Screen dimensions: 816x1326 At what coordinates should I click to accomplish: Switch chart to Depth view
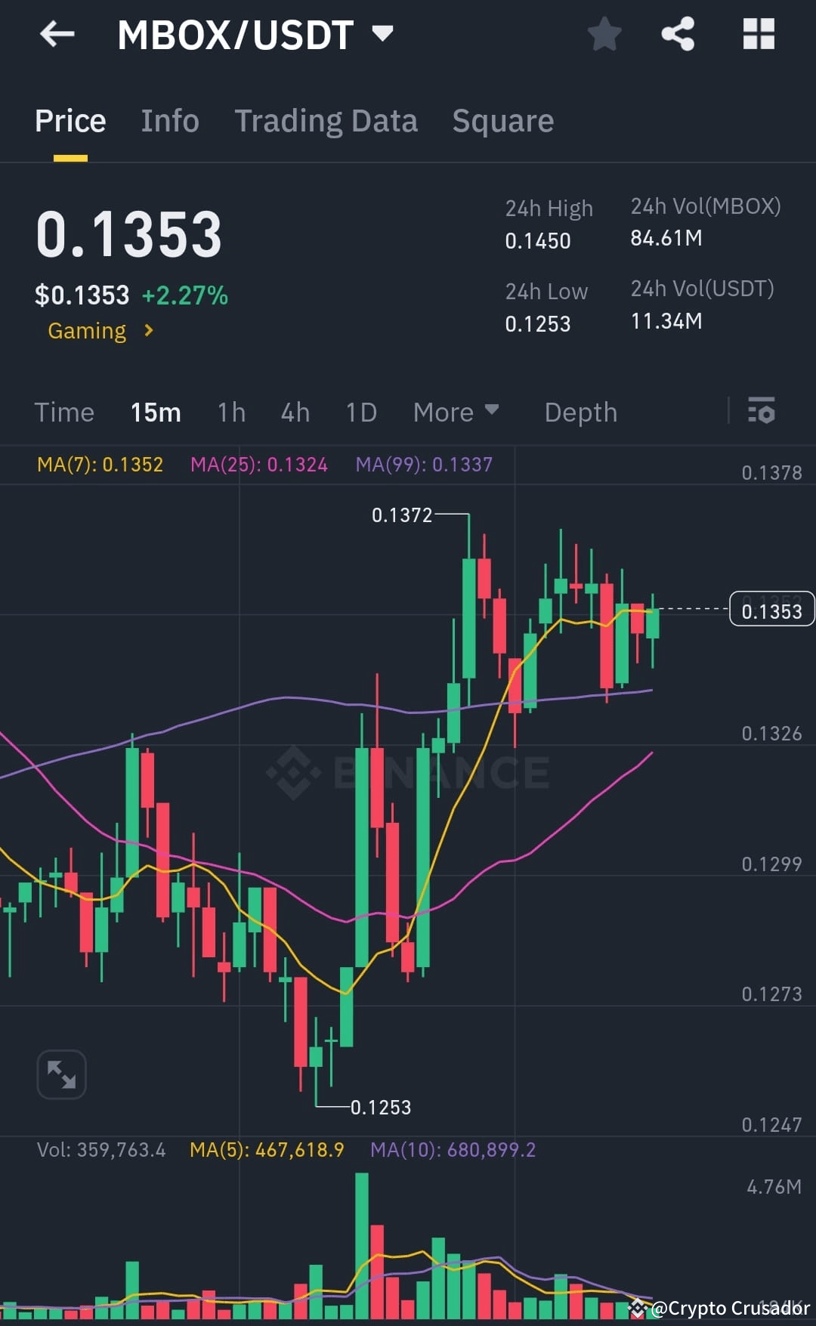[580, 413]
